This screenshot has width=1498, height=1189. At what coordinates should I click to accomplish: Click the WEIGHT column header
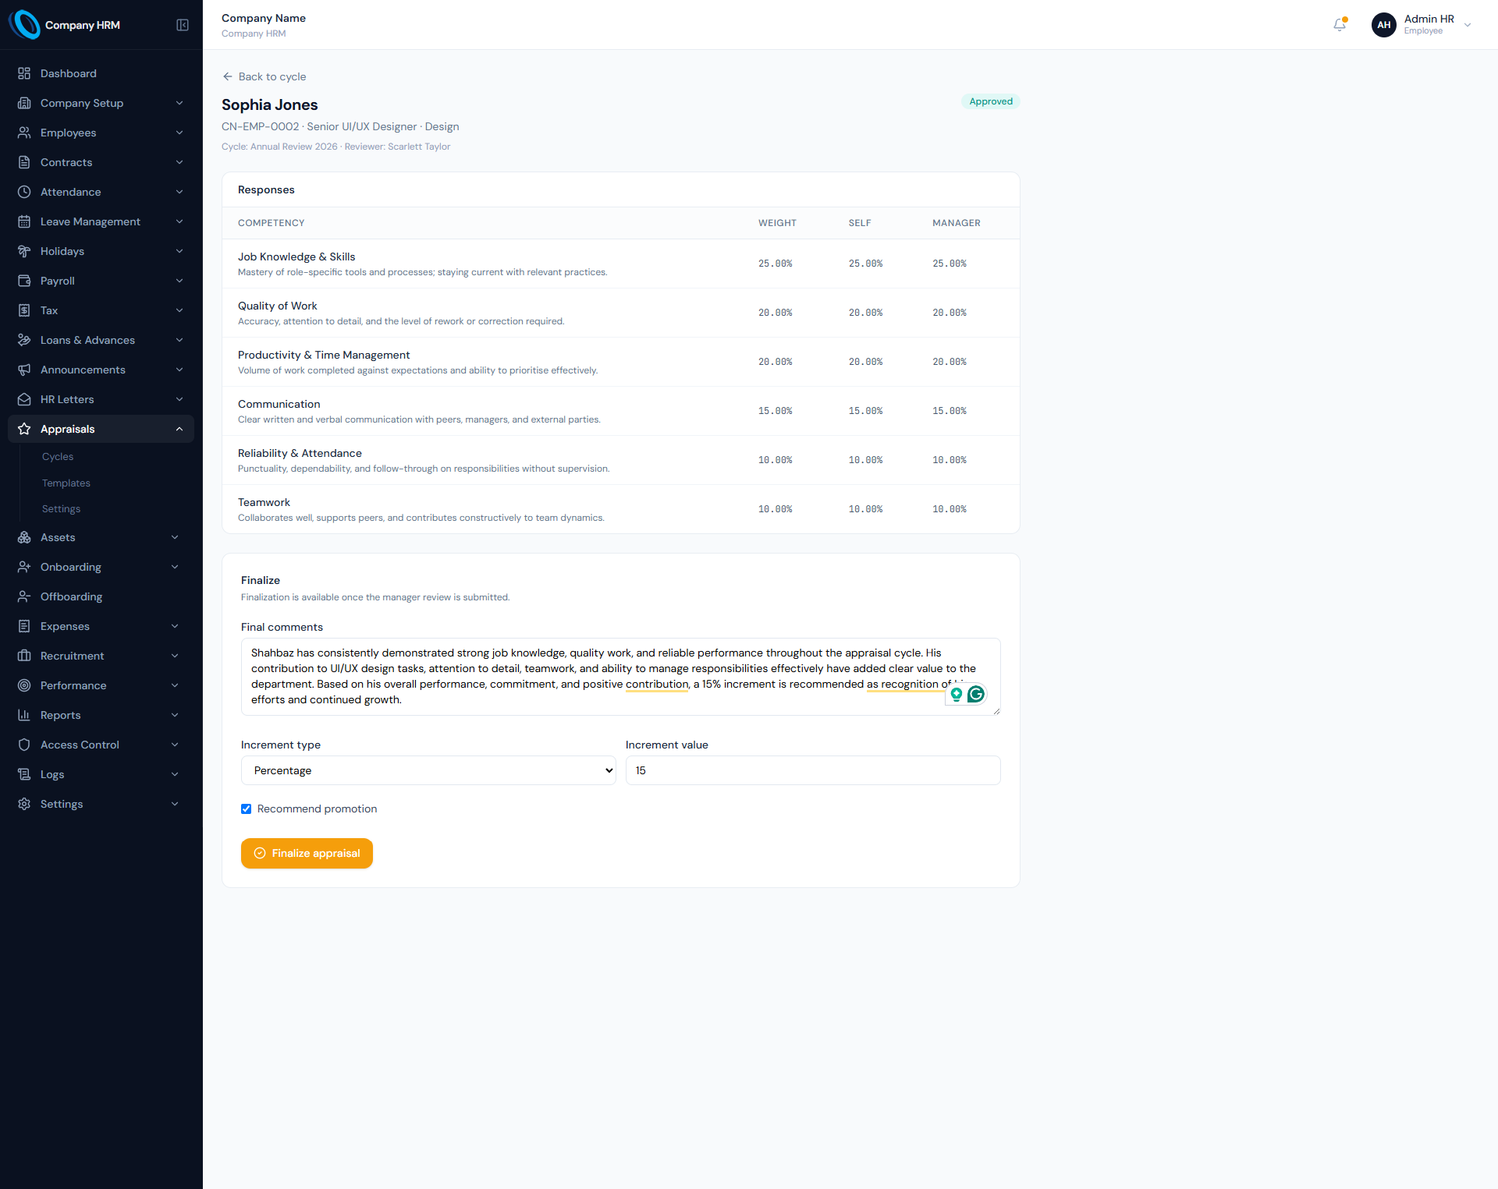pos(777,223)
